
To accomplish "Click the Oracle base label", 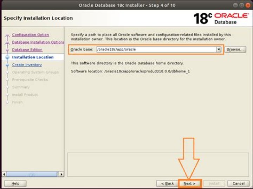I will tap(82, 49).
